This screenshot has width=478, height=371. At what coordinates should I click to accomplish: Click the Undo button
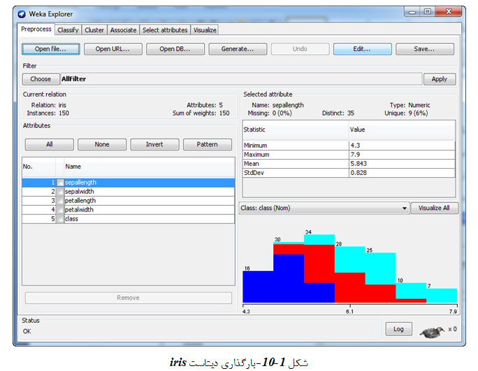pos(300,49)
